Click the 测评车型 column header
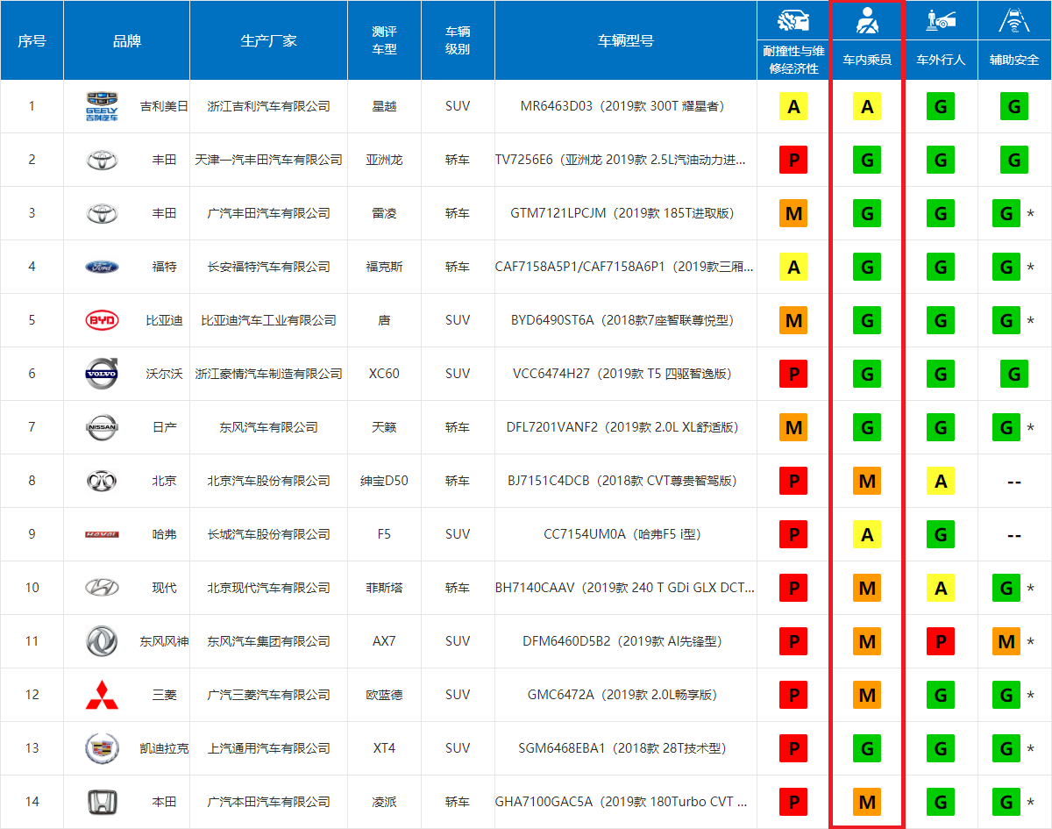1052x829 pixels. pyautogui.click(x=384, y=40)
